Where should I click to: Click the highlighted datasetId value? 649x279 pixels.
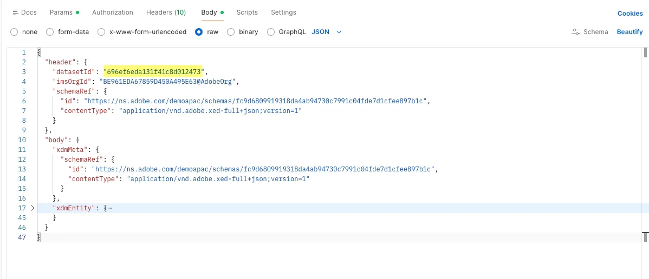click(x=153, y=71)
